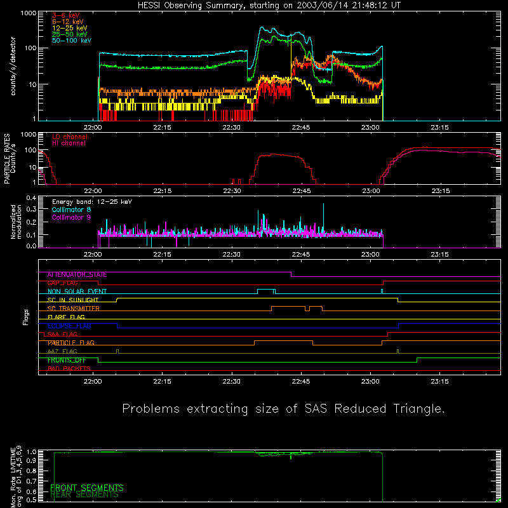Click the PARTICLE_FLAG label
508x508 pixels.
click(x=71, y=343)
